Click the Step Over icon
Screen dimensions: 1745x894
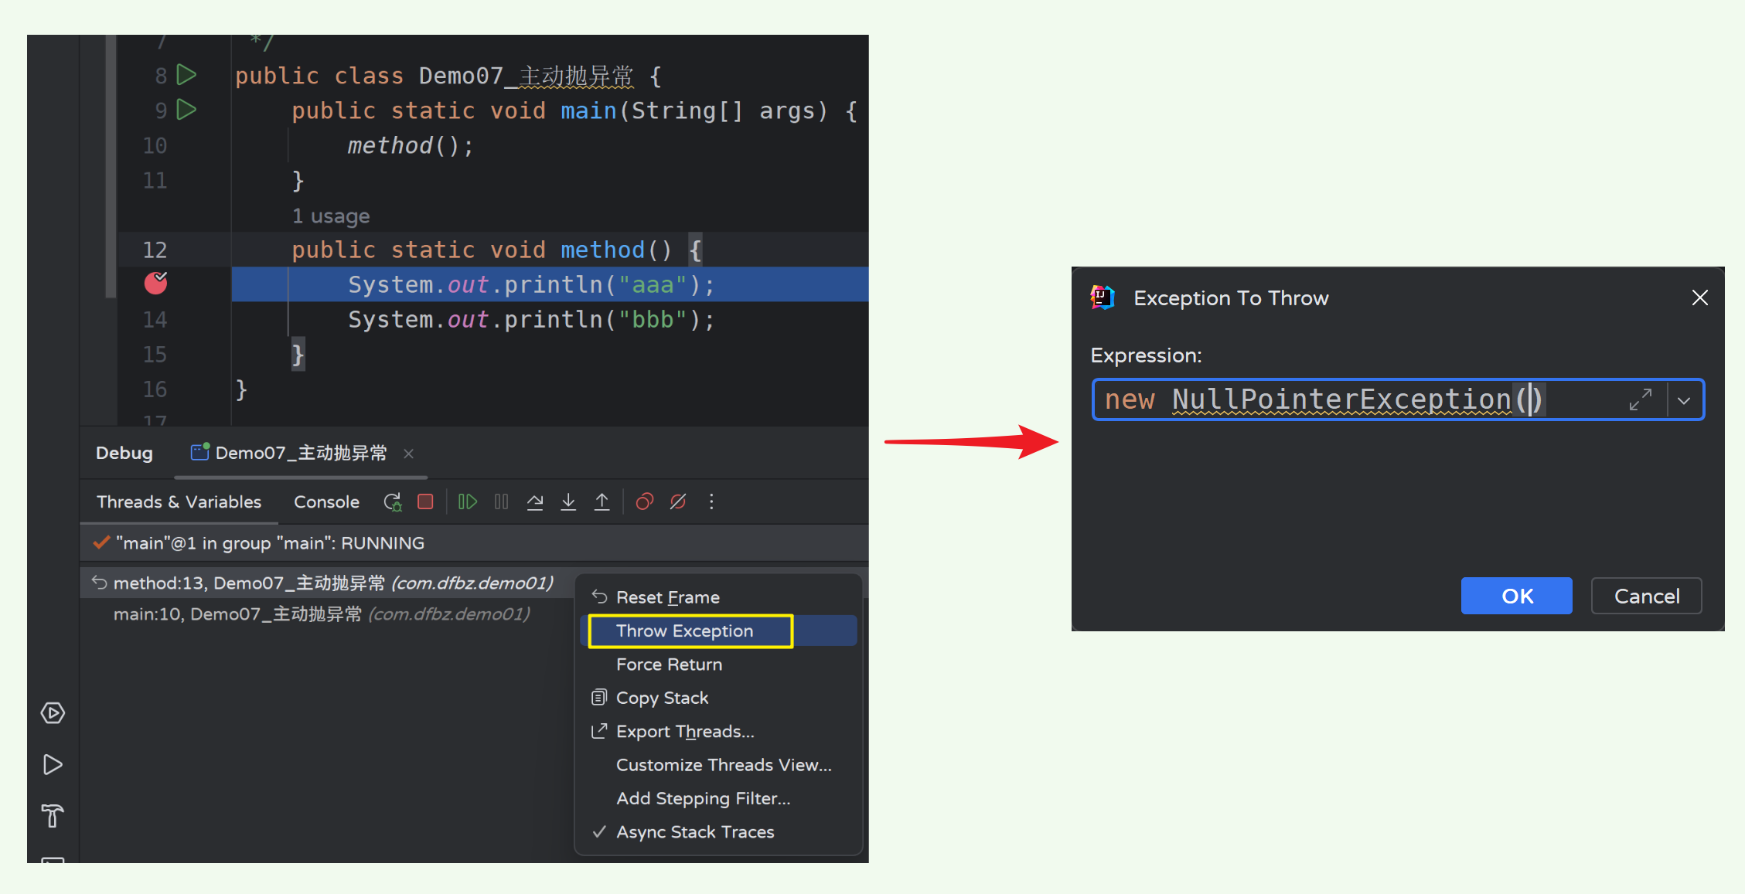point(534,502)
